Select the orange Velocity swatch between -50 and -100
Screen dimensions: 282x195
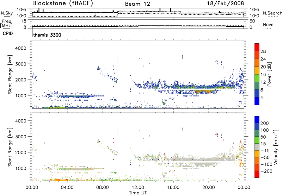tap(257, 161)
